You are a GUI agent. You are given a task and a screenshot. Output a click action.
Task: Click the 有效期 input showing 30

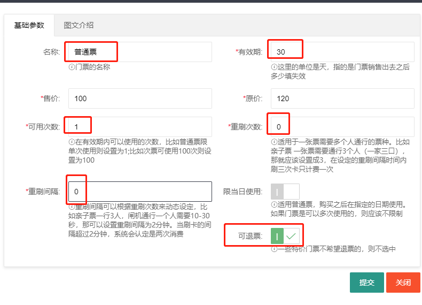coord(342,52)
